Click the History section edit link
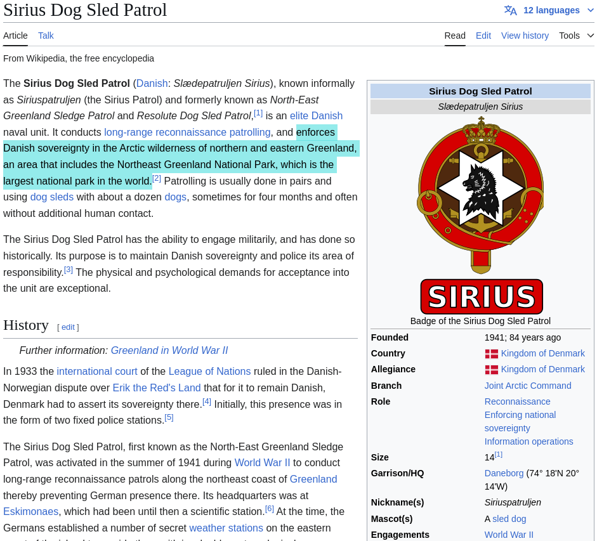 [x=68, y=327]
